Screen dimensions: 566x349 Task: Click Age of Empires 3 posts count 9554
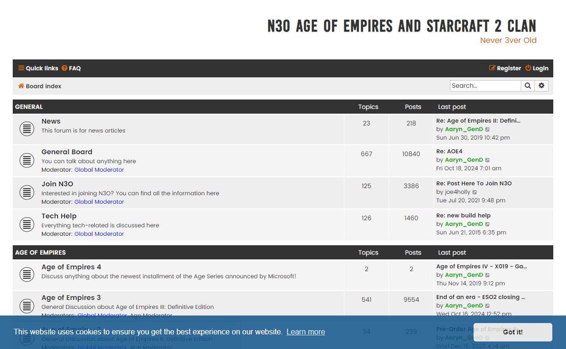point(411,299)
